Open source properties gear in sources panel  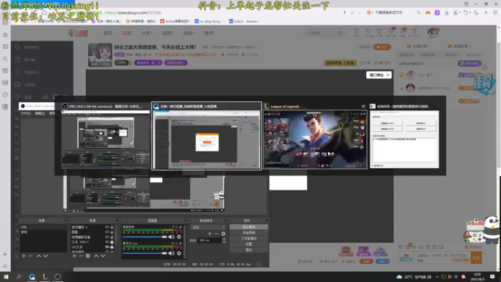[x=88, y=256]
